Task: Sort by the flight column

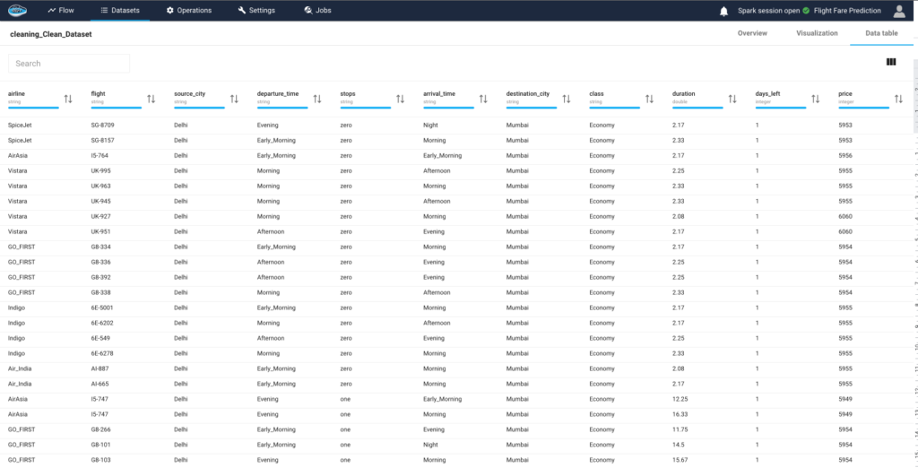Action: pos(151,99)
